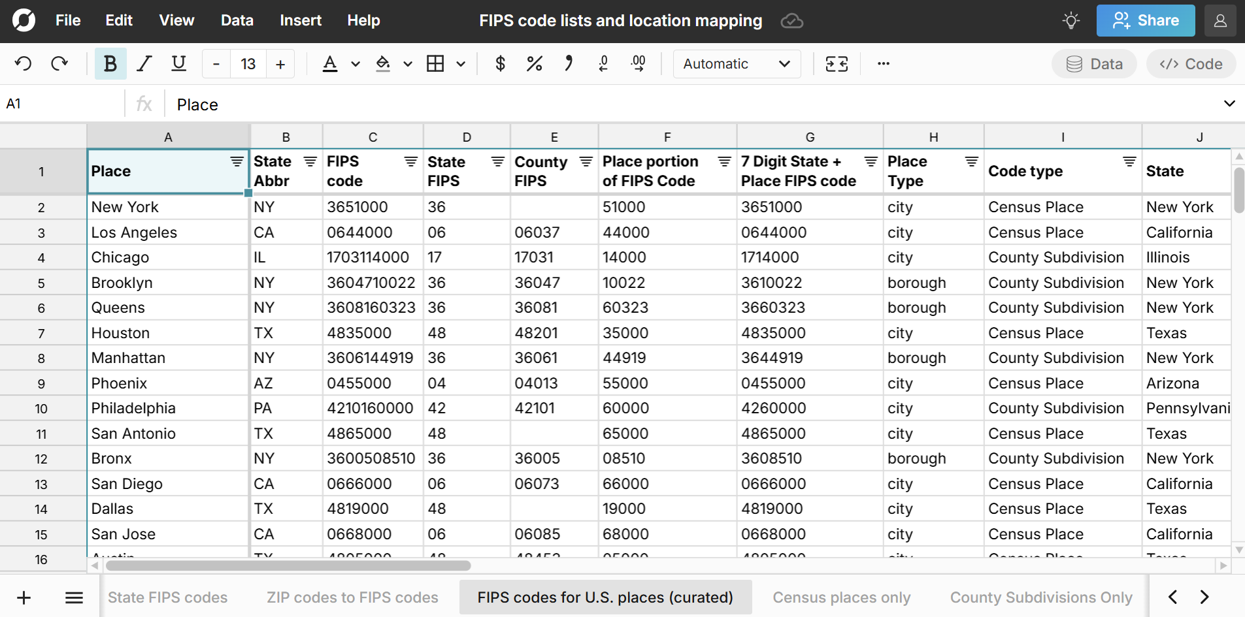1245x617 pixels.
Task: Click the undo arrow icon
Action: click(x=24, y=64)
